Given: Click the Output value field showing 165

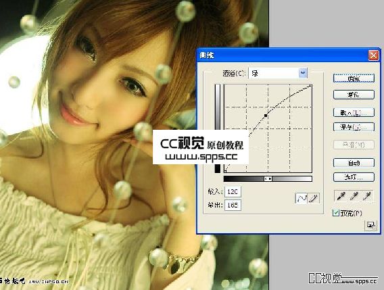Looking at the screenshot, I should tap(233, 205).
